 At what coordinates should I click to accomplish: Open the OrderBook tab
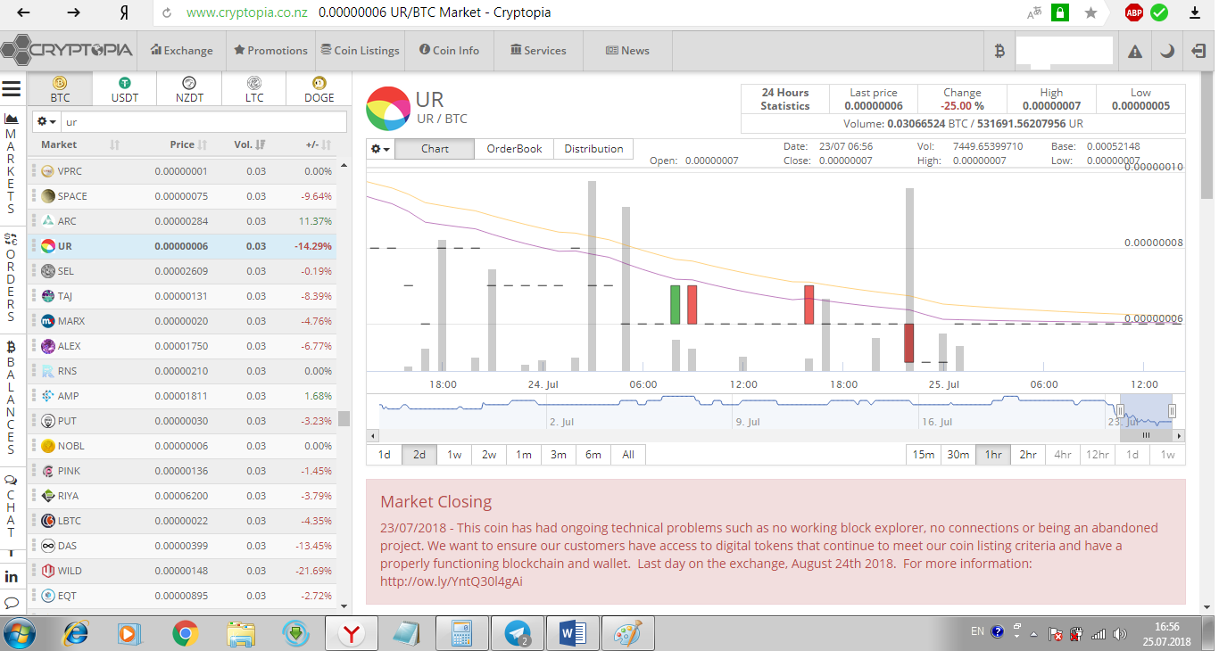[x=514, y=149]
